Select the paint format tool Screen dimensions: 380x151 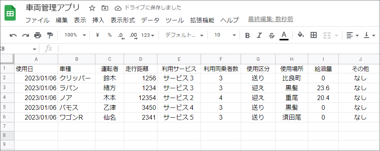(x=50, y=35)
